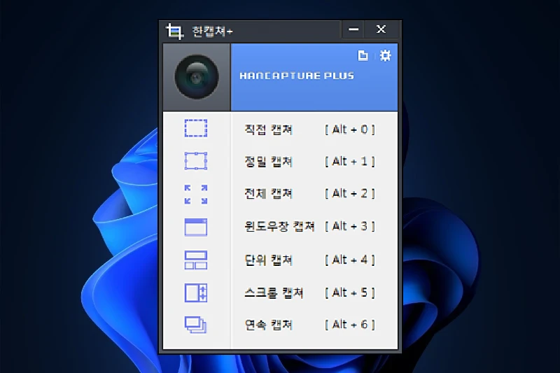560x373 pixels.
Task: Click the [ Alt + 2 ] shortcut text
Action: click(x=349, y=193)
